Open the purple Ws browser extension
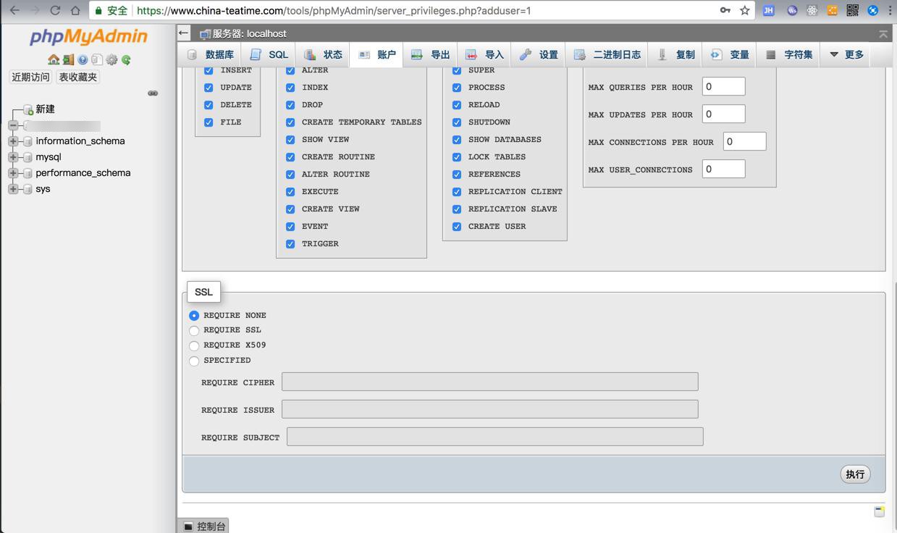The width and height of the screenshot is (897, 533). click(x=792, y=11)
